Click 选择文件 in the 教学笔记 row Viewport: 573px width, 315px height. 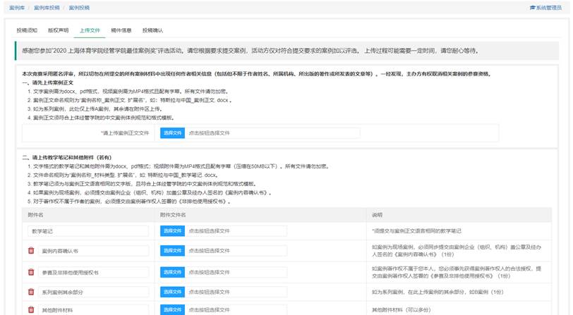[x=172, y=230]
